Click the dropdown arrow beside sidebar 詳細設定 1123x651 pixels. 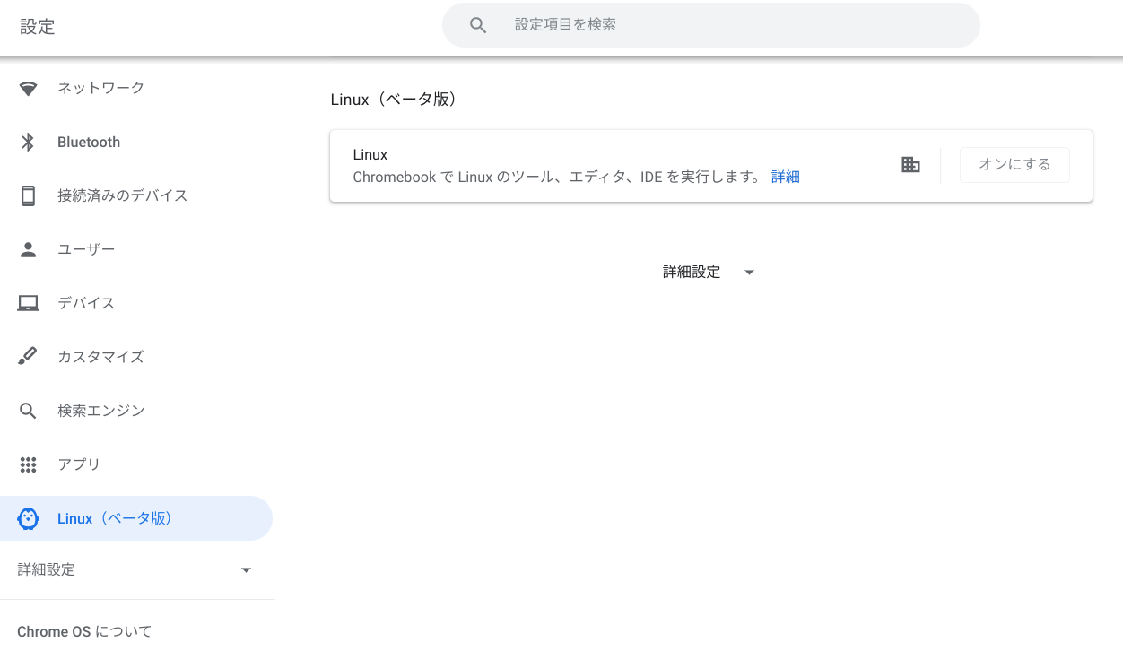point(247,570)
